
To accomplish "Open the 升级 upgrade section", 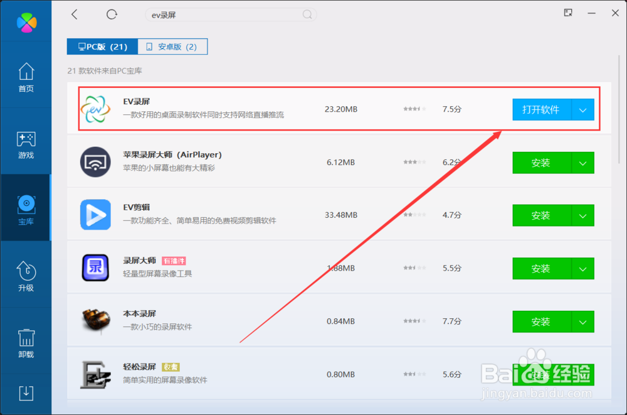I will tap(26, 276).
